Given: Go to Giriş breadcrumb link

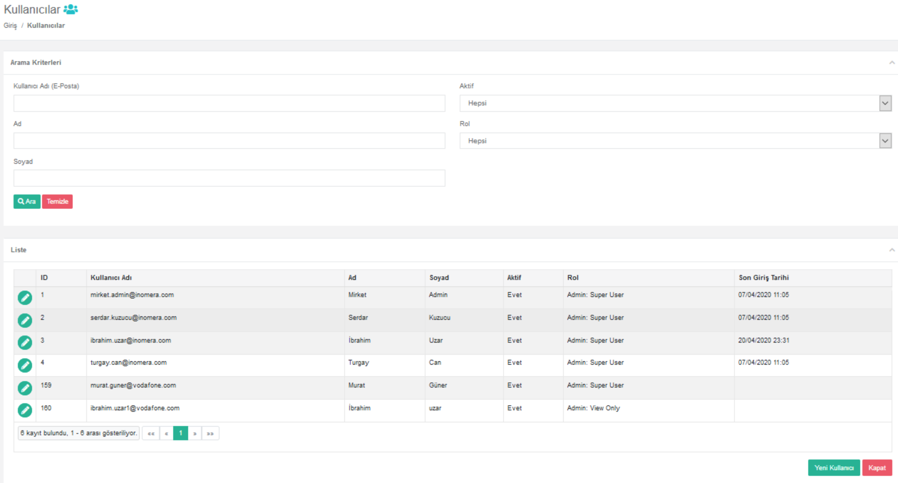Looking at the screenshot, I should (10, 26).
